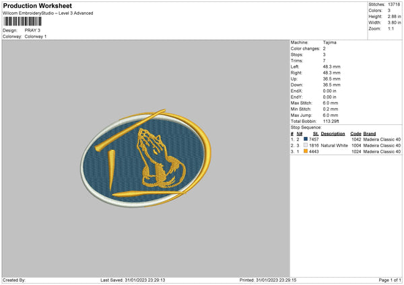Click the 'Production Worksheet' heading
Image resolution: width=404 pixels, height=285 pixels.
click(38, 5)
